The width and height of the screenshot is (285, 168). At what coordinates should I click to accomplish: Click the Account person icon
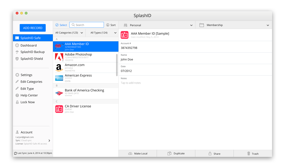[x=17, y=132]
